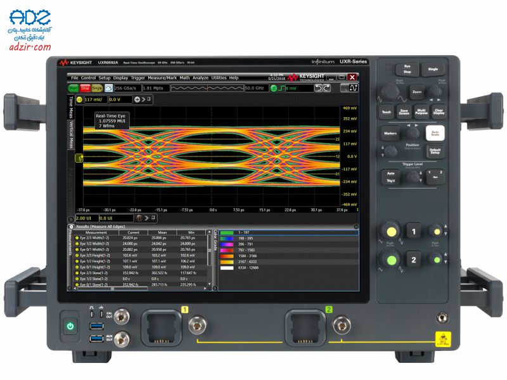Toggle the hardware Touch key
The height and width of the screenshot is (380, 507).
(387, 112)
